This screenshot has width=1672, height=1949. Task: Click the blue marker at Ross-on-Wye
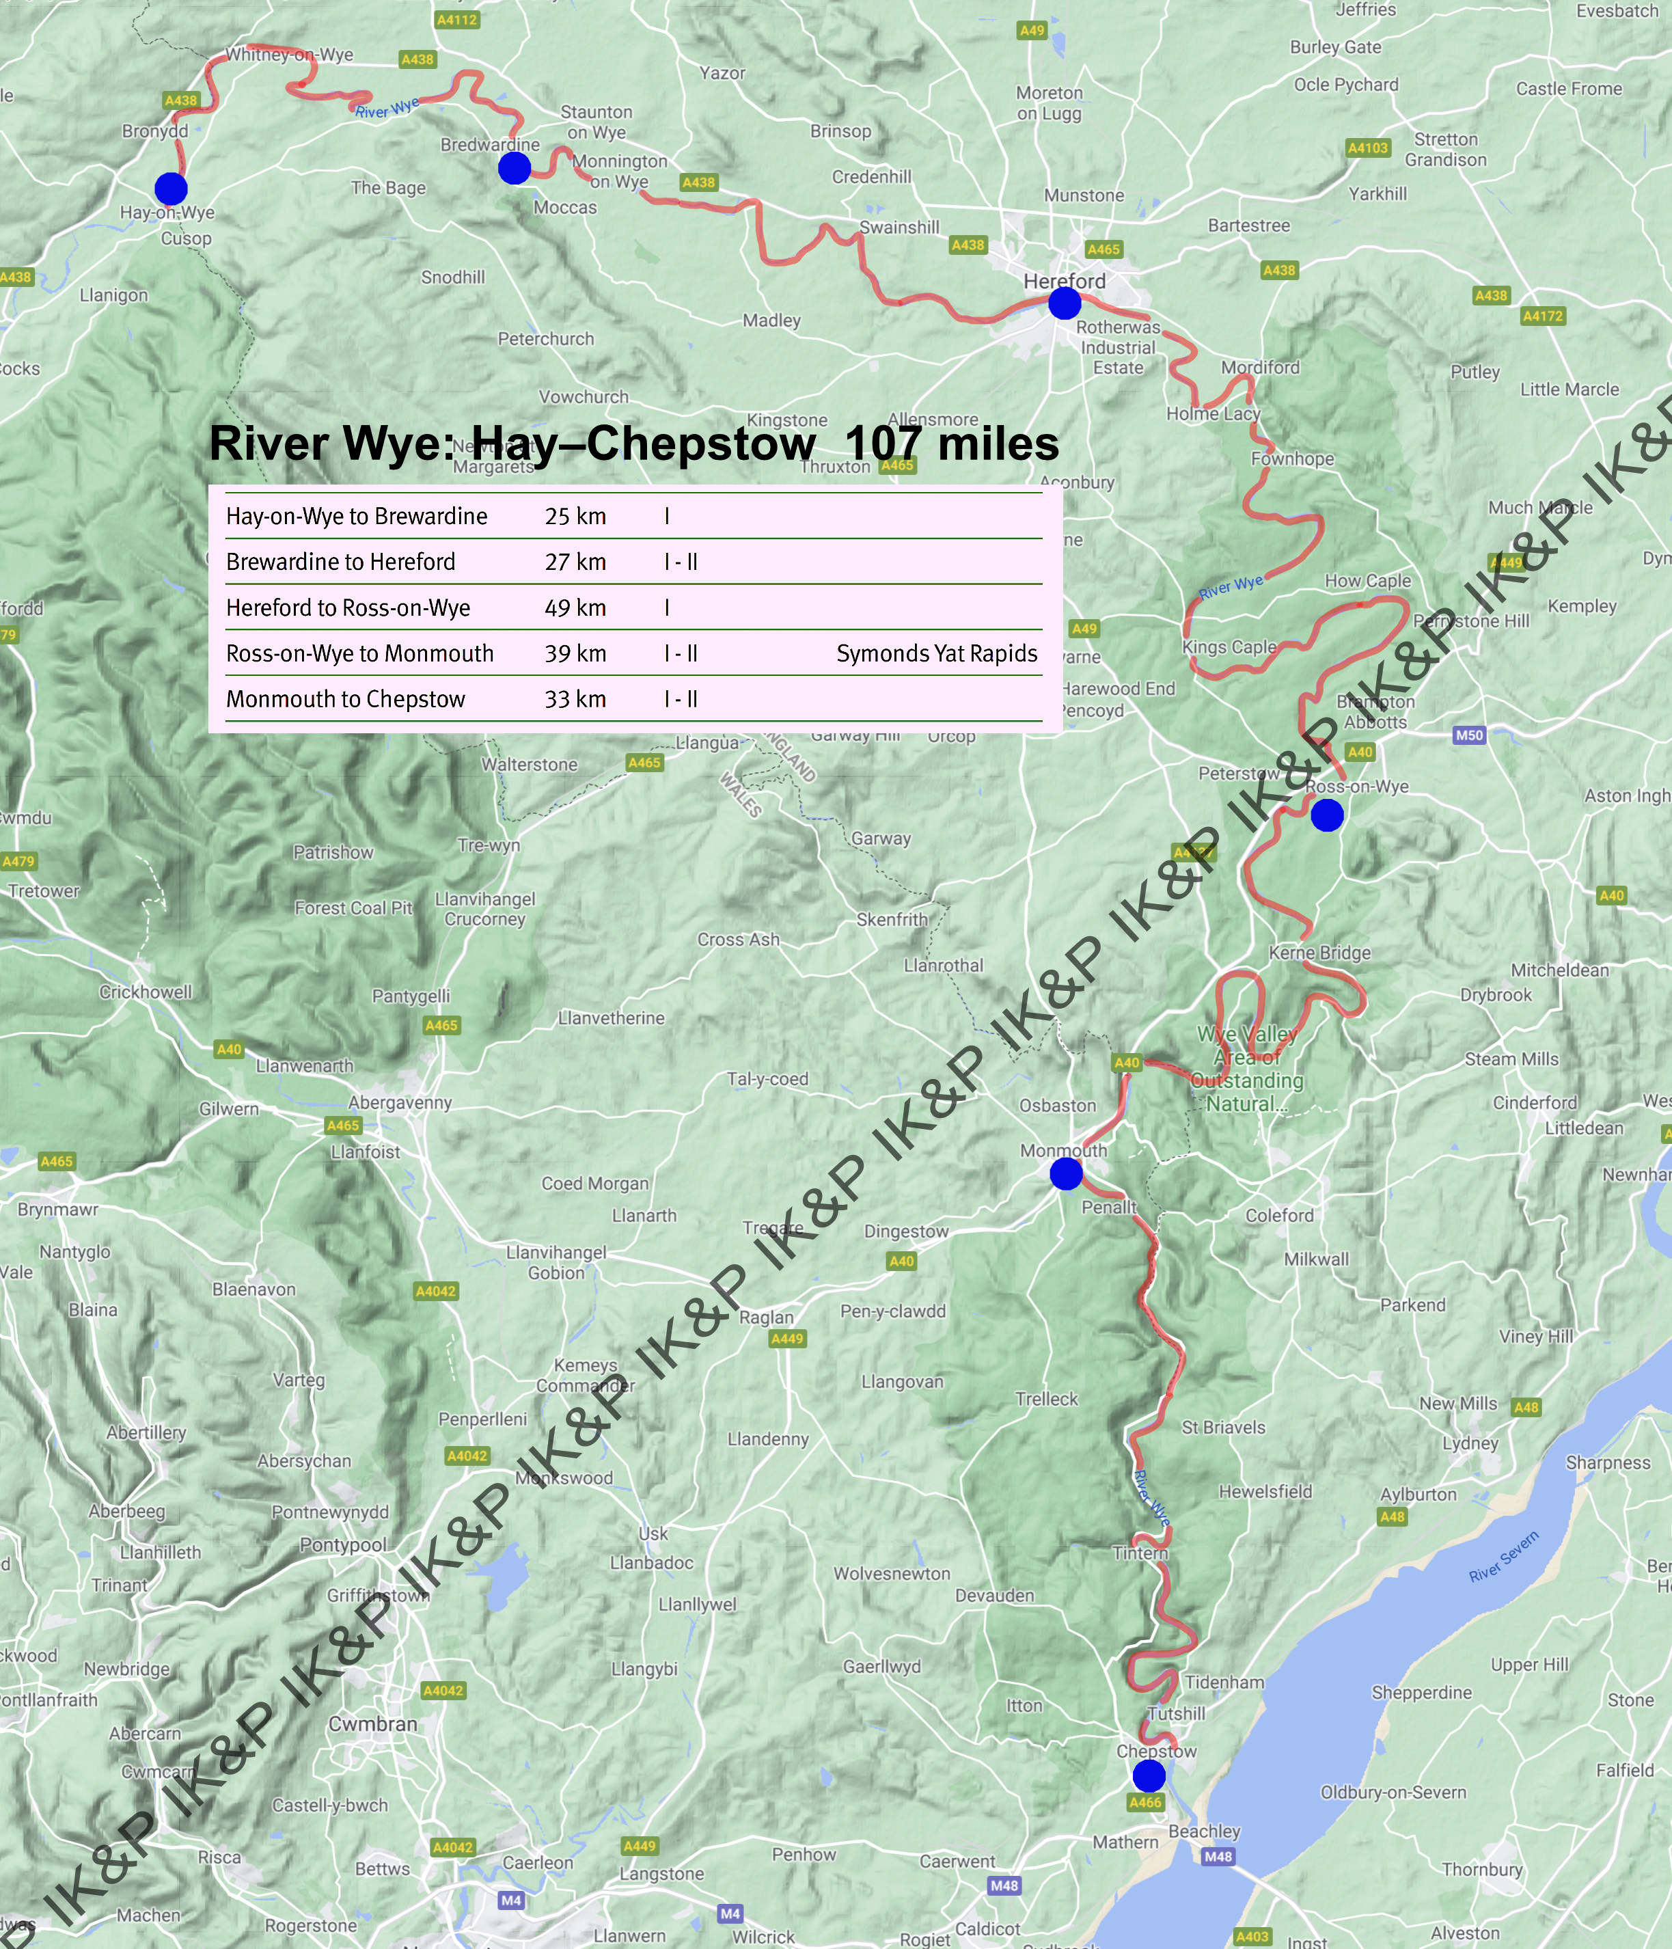point(1327,815)
